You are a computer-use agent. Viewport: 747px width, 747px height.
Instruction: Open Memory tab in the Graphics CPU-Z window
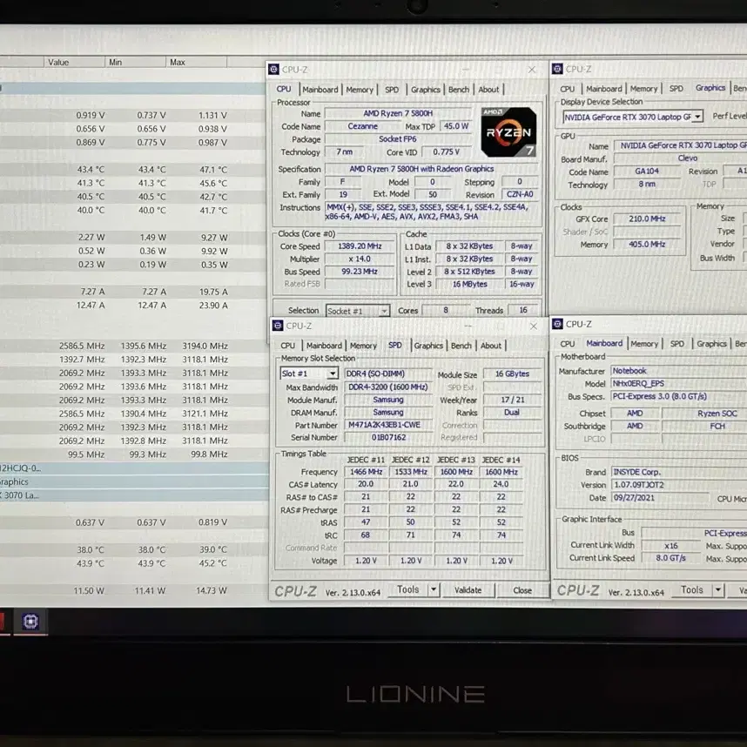pyautogui.click(x=643, y=89)
